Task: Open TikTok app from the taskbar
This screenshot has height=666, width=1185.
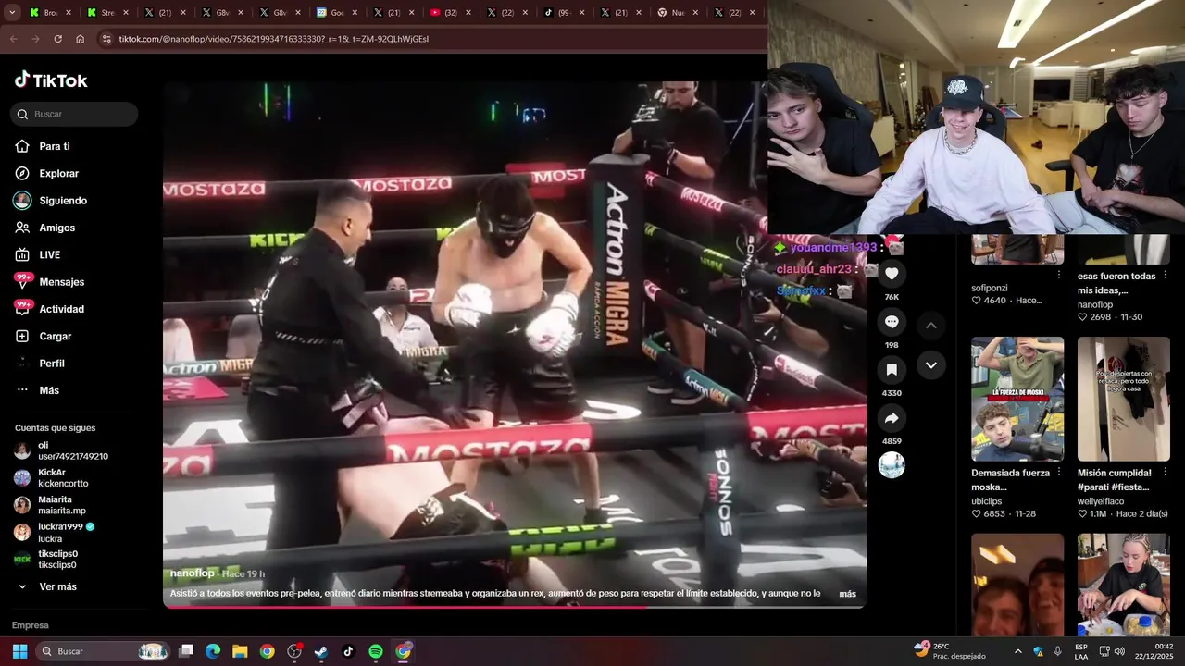Action: (348, 651)
